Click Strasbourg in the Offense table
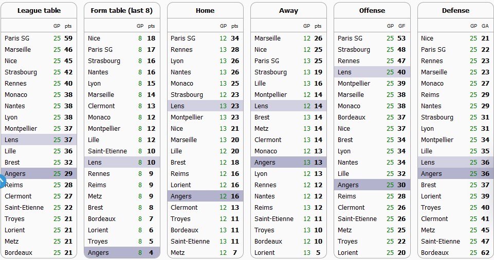The height and width of the screenshot is (260, 494). point(354,50)
